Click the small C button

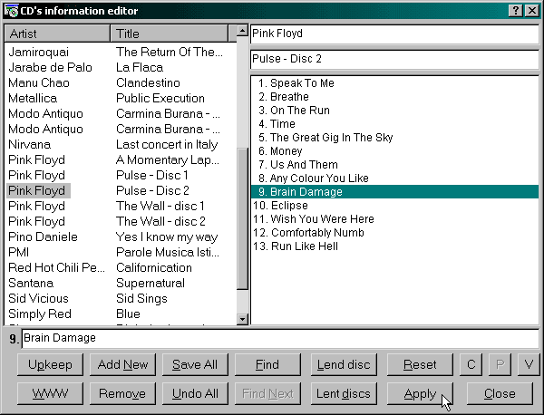tap(471, 364)
